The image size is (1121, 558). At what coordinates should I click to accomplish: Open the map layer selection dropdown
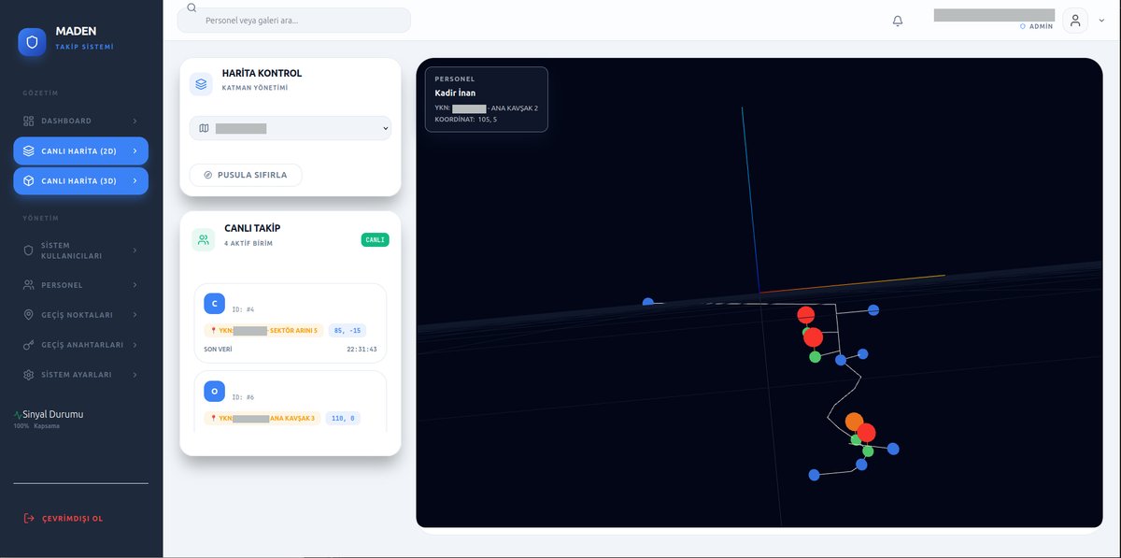(x=291, y=128)
